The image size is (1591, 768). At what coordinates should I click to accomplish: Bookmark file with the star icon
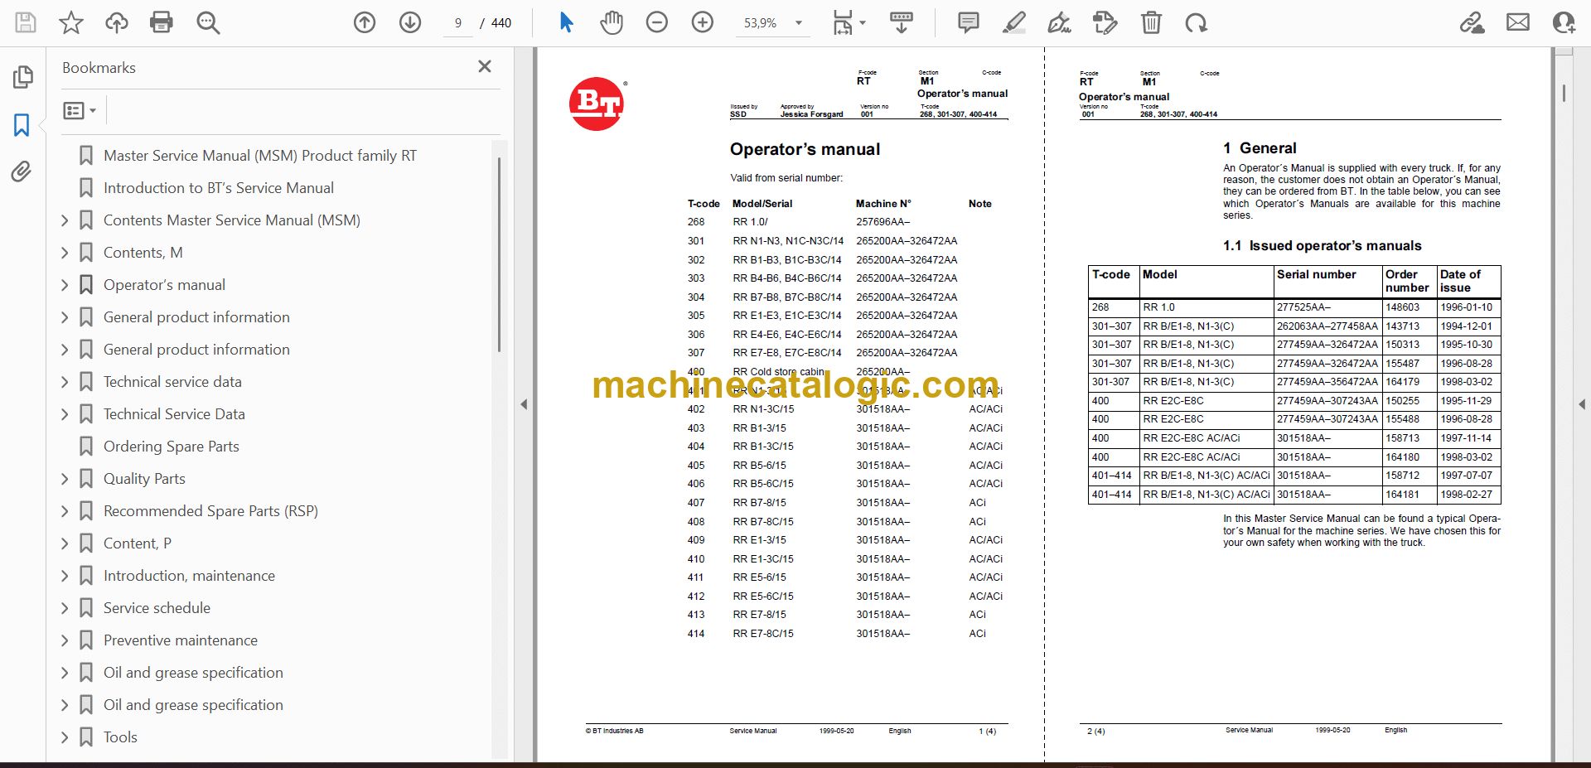tap(71, 22)
